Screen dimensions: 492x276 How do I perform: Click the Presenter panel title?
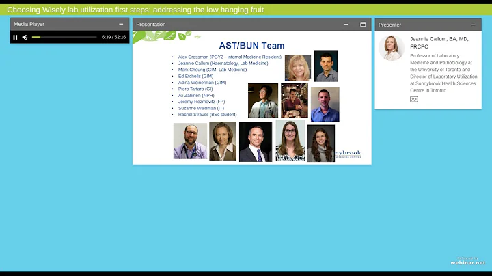[389, 25]
